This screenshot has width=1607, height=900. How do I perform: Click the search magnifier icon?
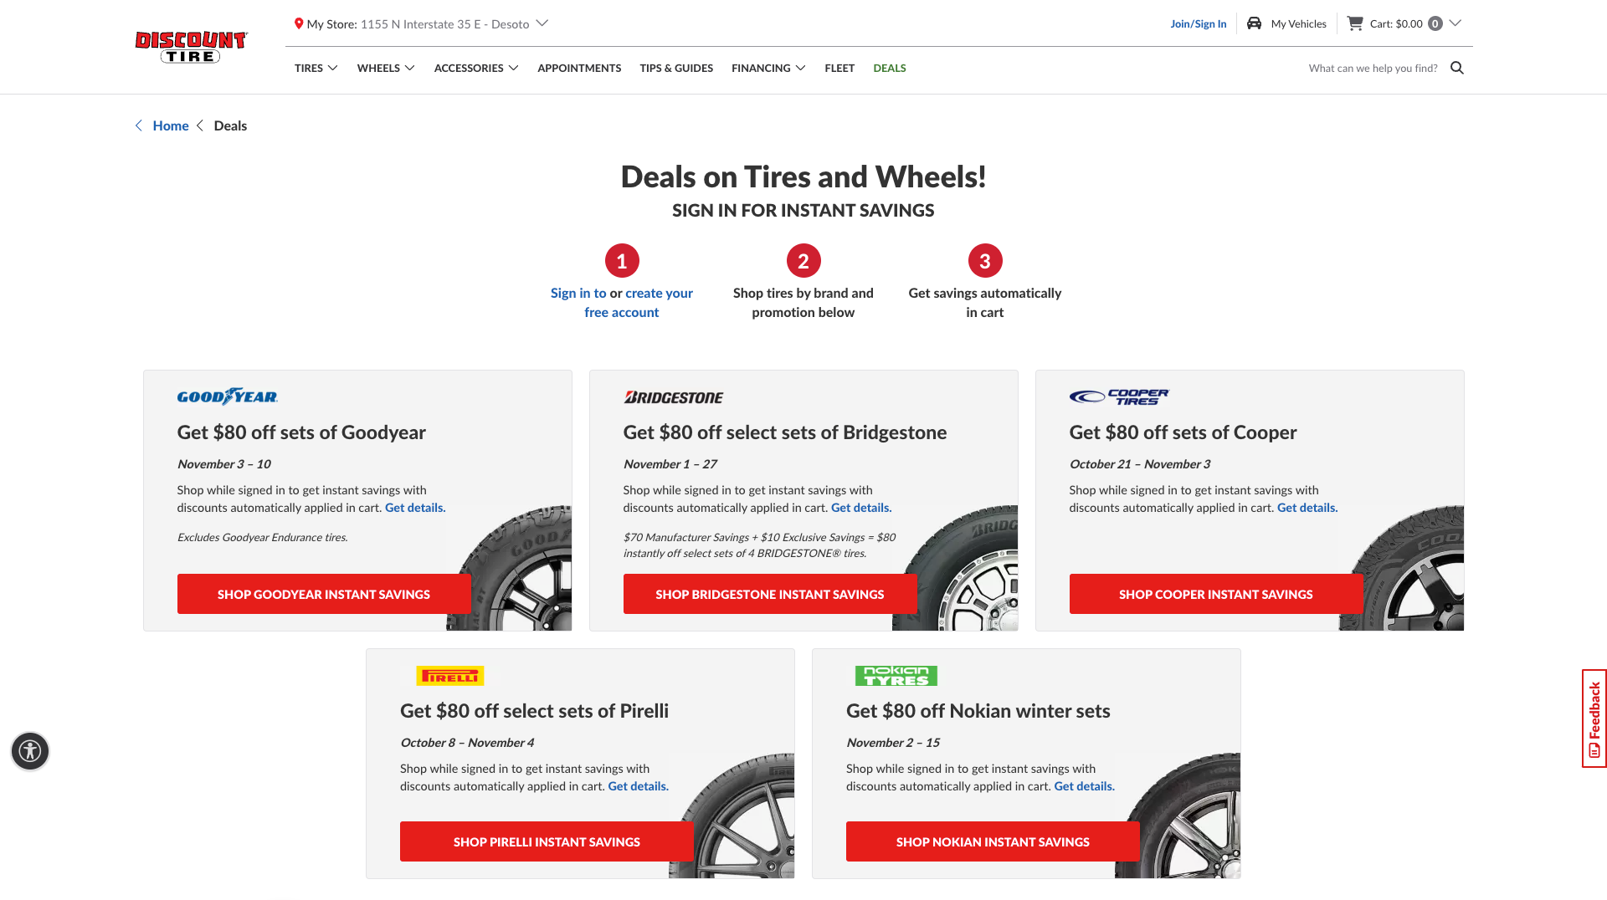(1457, 68)
